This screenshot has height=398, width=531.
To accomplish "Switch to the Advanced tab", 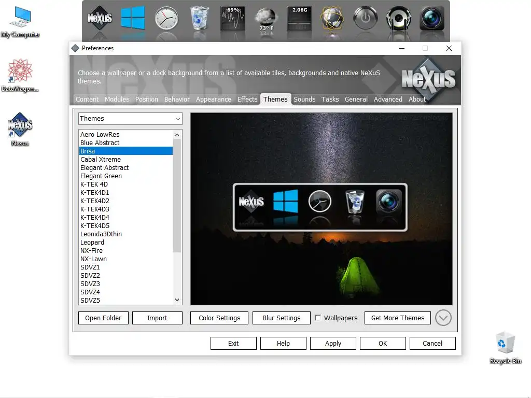I will 388,99.
